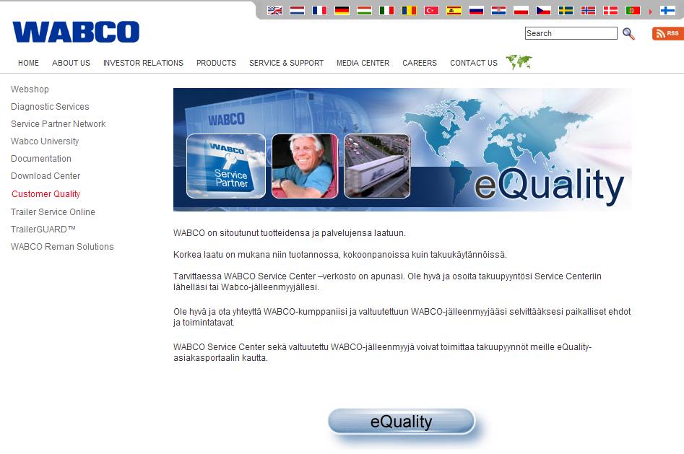Viewport: 684px width, 454px height.
Task: Click the green world map icon
Action: tap(519, 62)
